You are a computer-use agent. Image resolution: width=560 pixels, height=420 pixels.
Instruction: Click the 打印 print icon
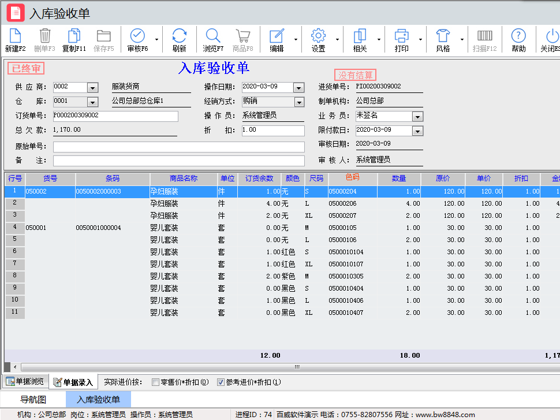tap(401, 39)
